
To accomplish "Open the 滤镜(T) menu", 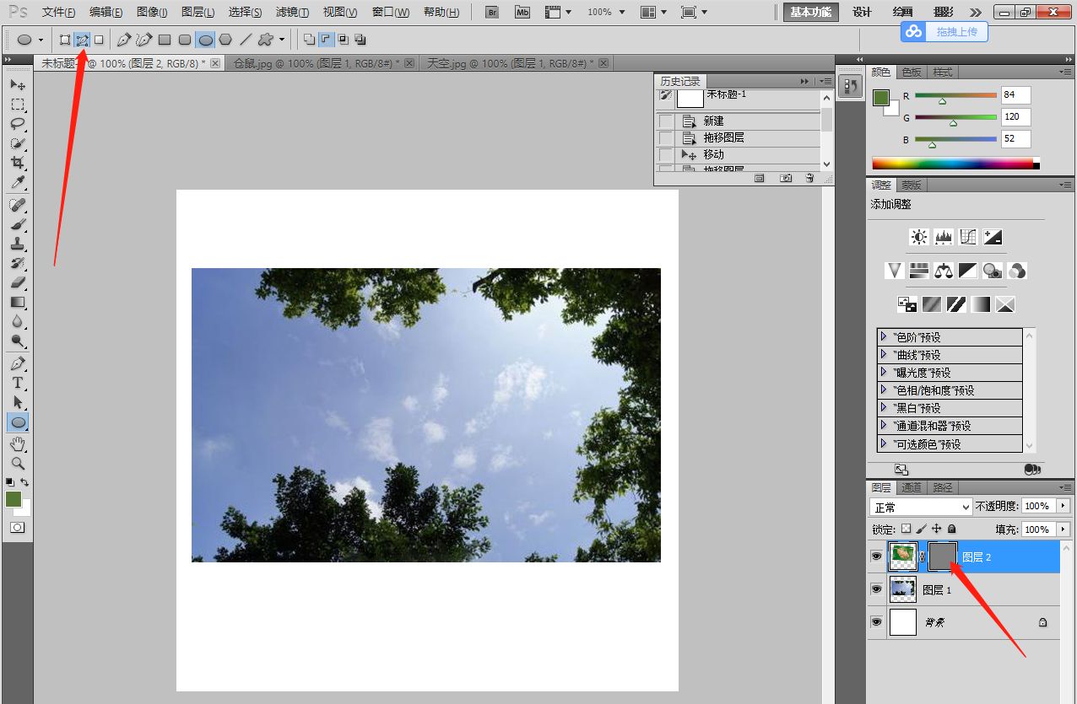I will (292, 12).
